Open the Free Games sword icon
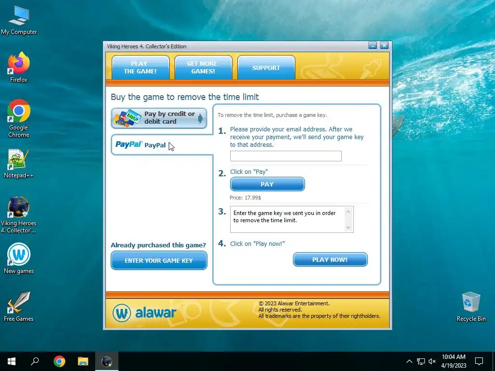The image size is (495, 371). click(x=19, y=306)
